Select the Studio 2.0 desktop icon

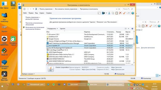[4, 52]
